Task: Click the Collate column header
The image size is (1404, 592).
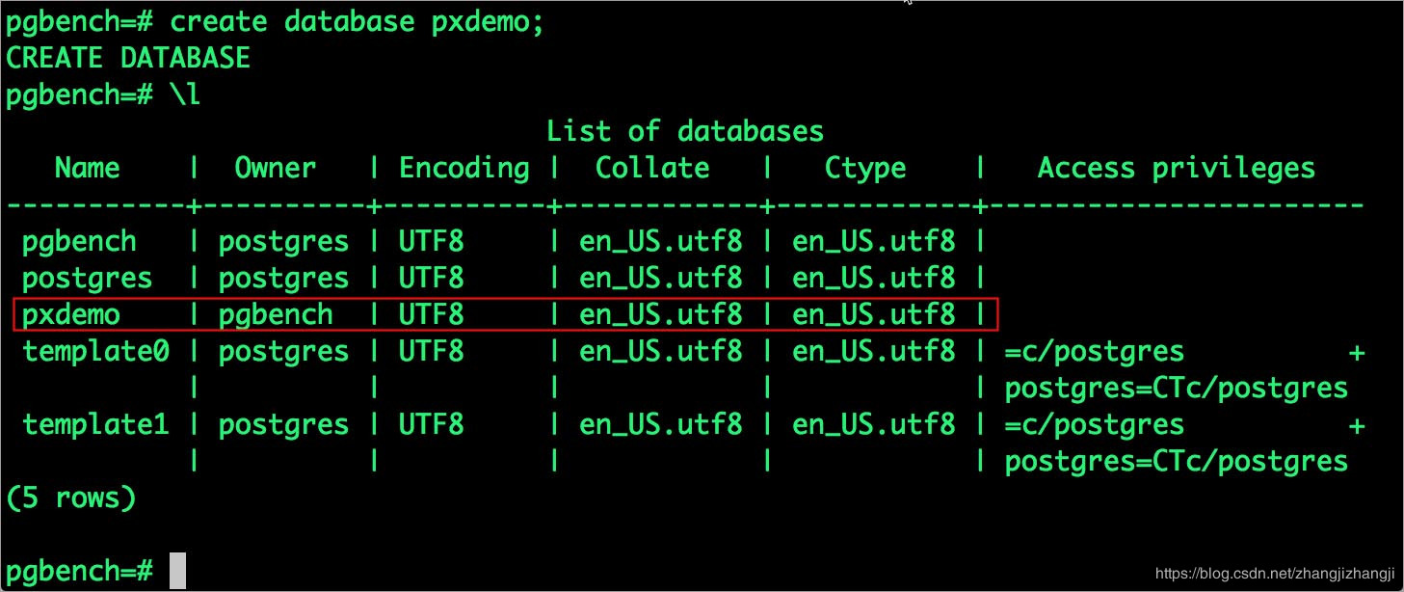Action: point(652,168)
